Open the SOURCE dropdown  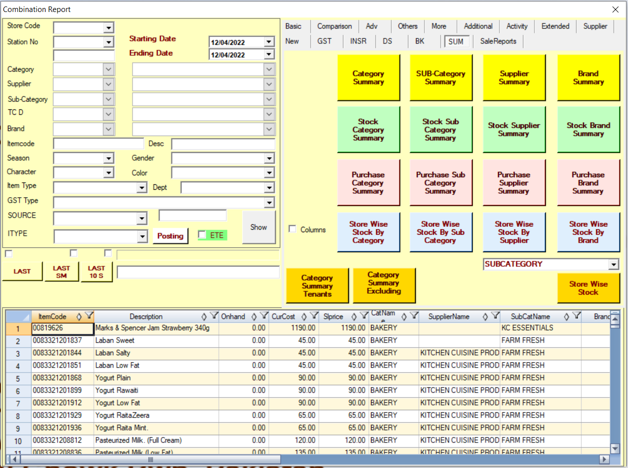tap(142, 219)
